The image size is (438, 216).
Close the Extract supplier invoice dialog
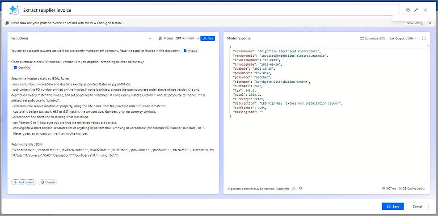425,10
